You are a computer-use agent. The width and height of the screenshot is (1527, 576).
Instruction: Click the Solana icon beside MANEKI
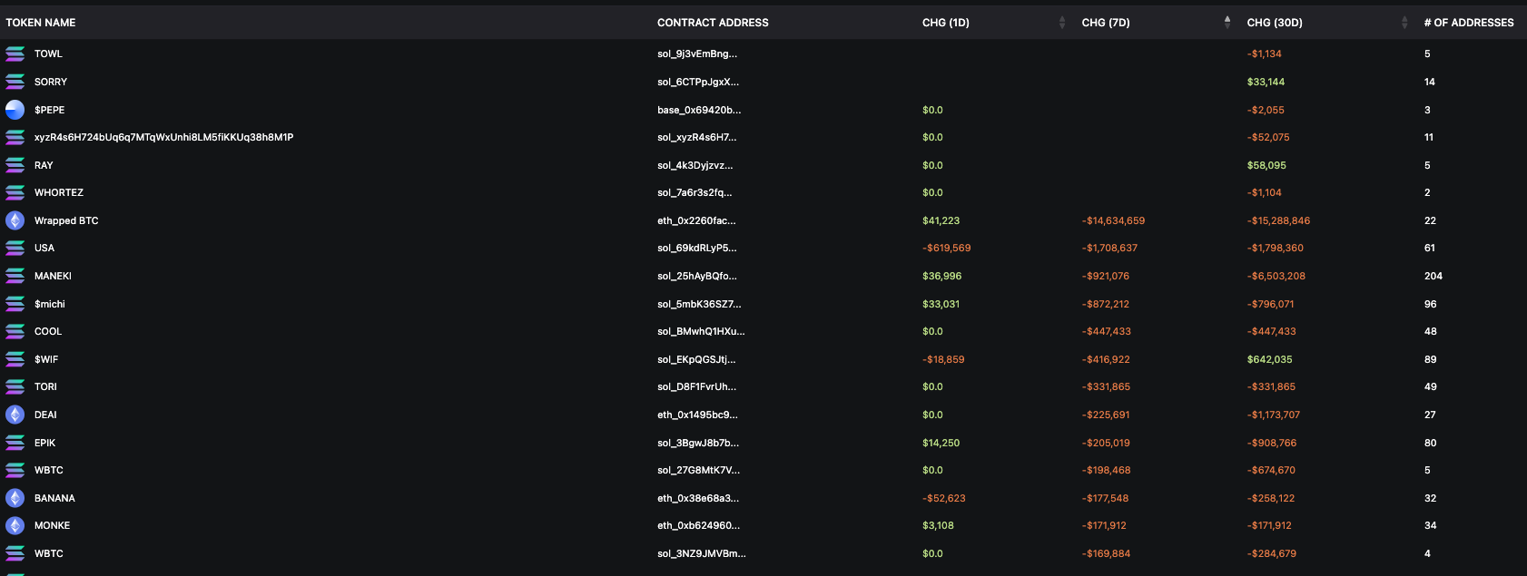pos(15,276)
